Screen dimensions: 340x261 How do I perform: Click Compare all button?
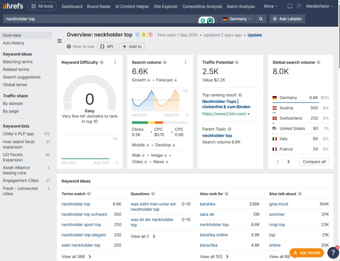(314, 161)
